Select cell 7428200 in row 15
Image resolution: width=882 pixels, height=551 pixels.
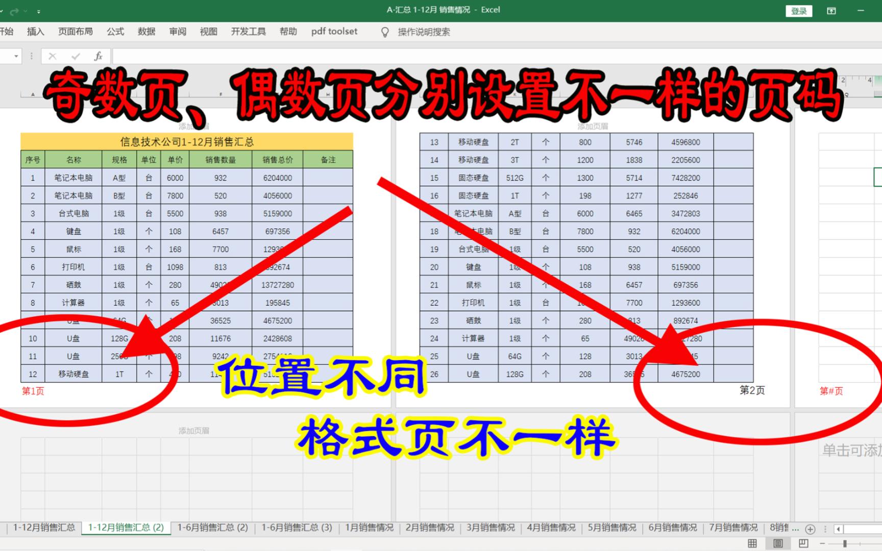pyautogui.click(x=685, y=178)
